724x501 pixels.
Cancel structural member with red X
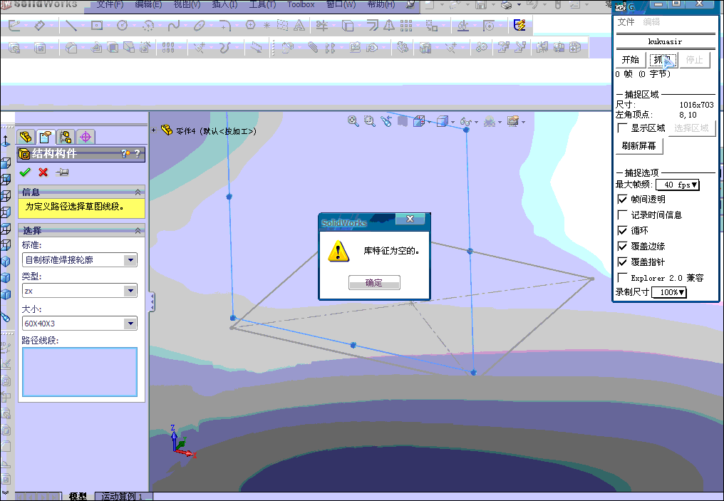[43, 172]
